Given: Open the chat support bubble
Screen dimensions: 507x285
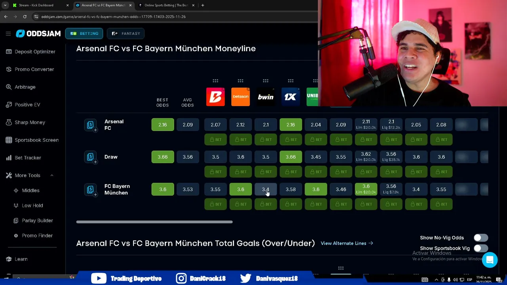Looking at the screenshot, I should tap(490, 260).
